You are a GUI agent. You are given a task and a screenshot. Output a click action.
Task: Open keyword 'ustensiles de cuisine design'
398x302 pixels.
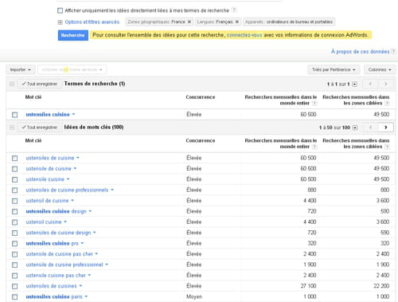[x=58, y=233]
